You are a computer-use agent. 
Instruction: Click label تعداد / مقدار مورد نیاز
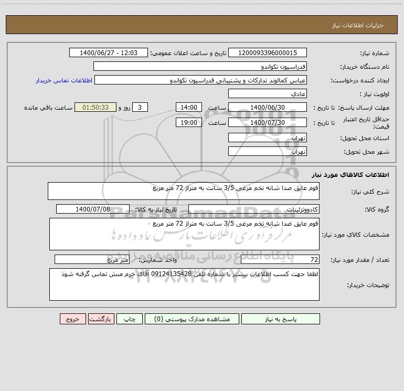pyautogui.click(x=360, y=260)
